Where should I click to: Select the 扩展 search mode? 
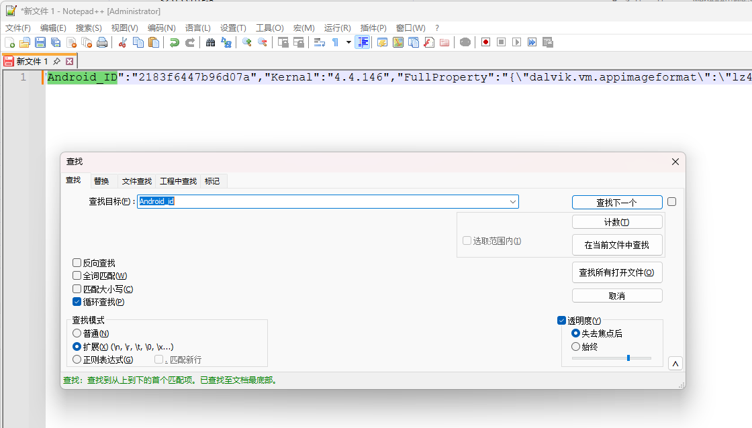(77, 346)
